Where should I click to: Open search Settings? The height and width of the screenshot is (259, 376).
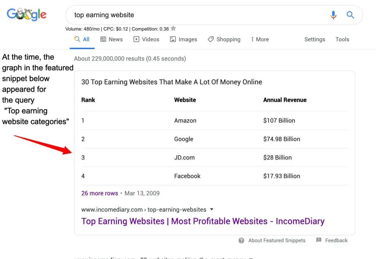pyautogui.click(x=315, y=39)
